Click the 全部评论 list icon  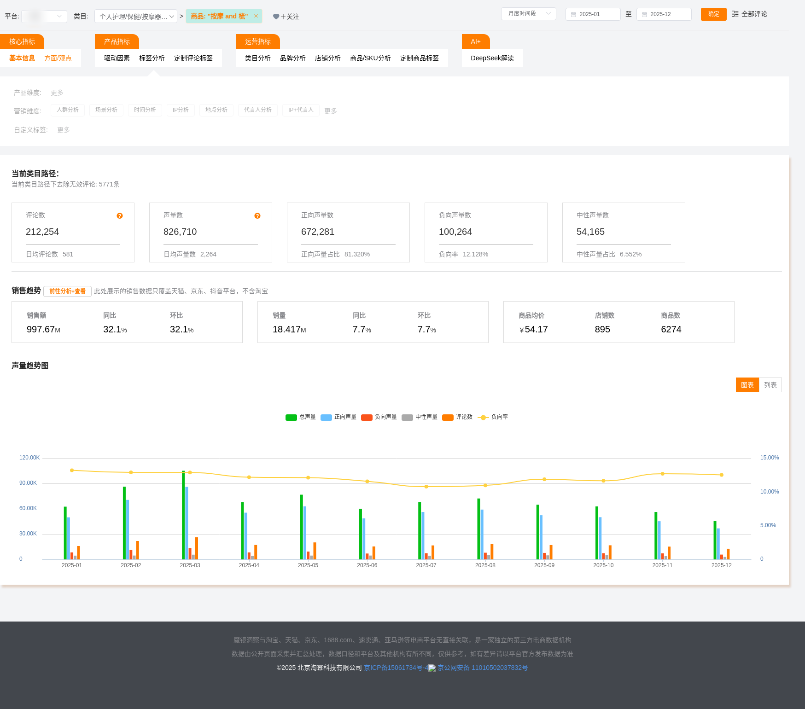(735, 14)
